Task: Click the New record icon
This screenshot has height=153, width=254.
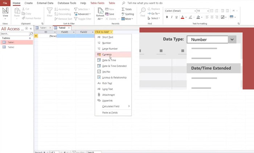Action: (x=107, y=9)
